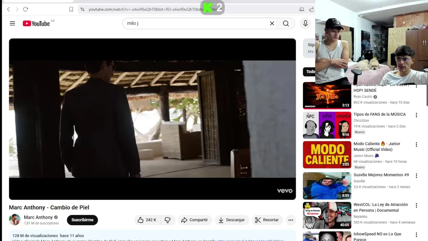
Task: Click title SusvBe Mejores Momentos #9
Action: (x=381, y=175)
